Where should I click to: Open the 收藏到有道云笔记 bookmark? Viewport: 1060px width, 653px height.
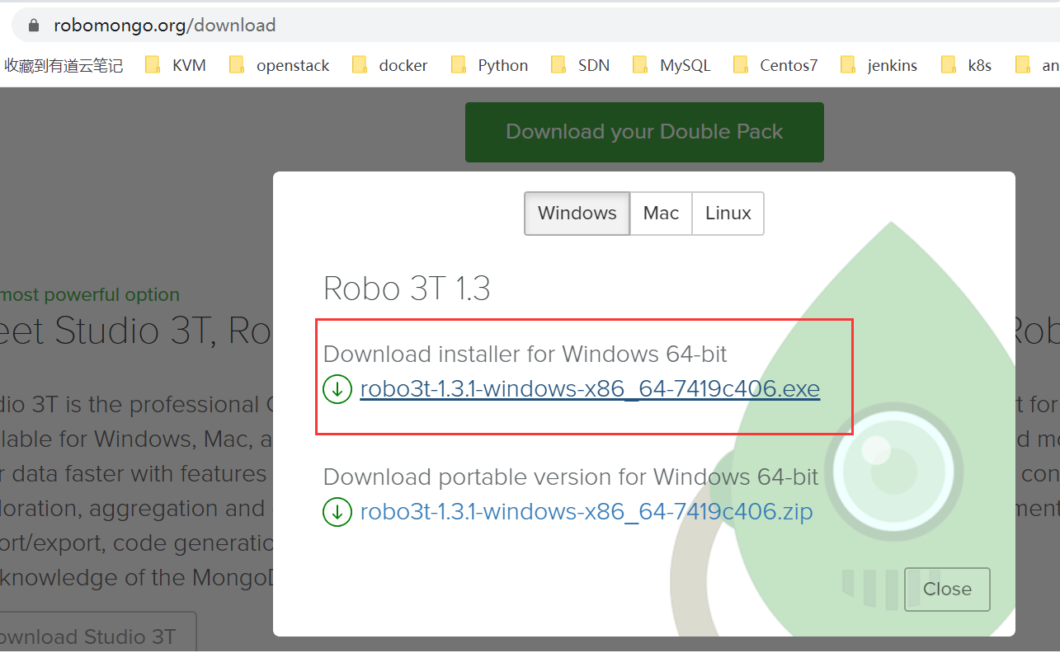pyautogui.click(x=64, y=66)
